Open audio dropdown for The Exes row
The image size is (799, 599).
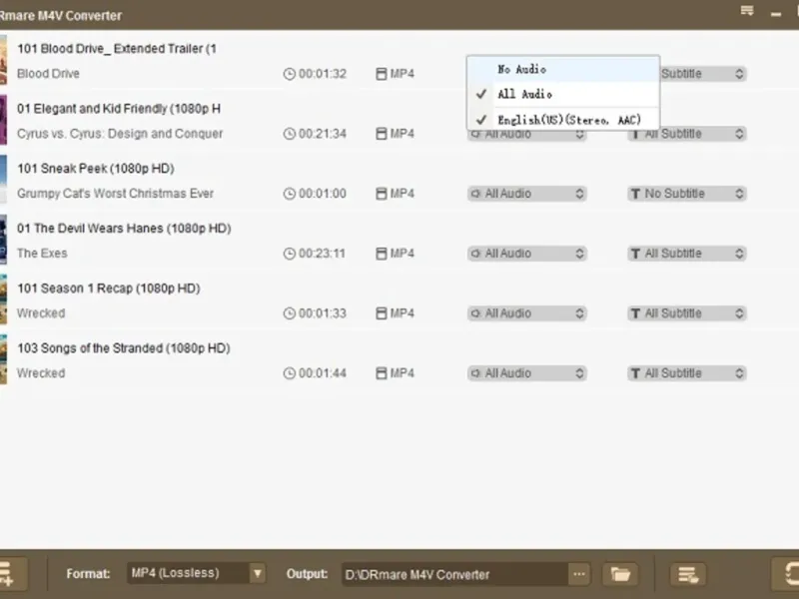[527, 254]
